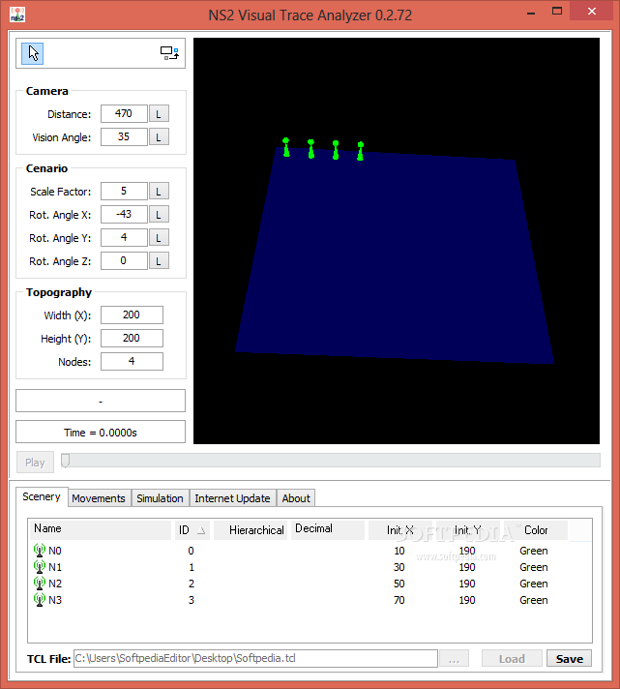Select the N3 row name
The image size is (620, 689).
(x=55, y=600)
